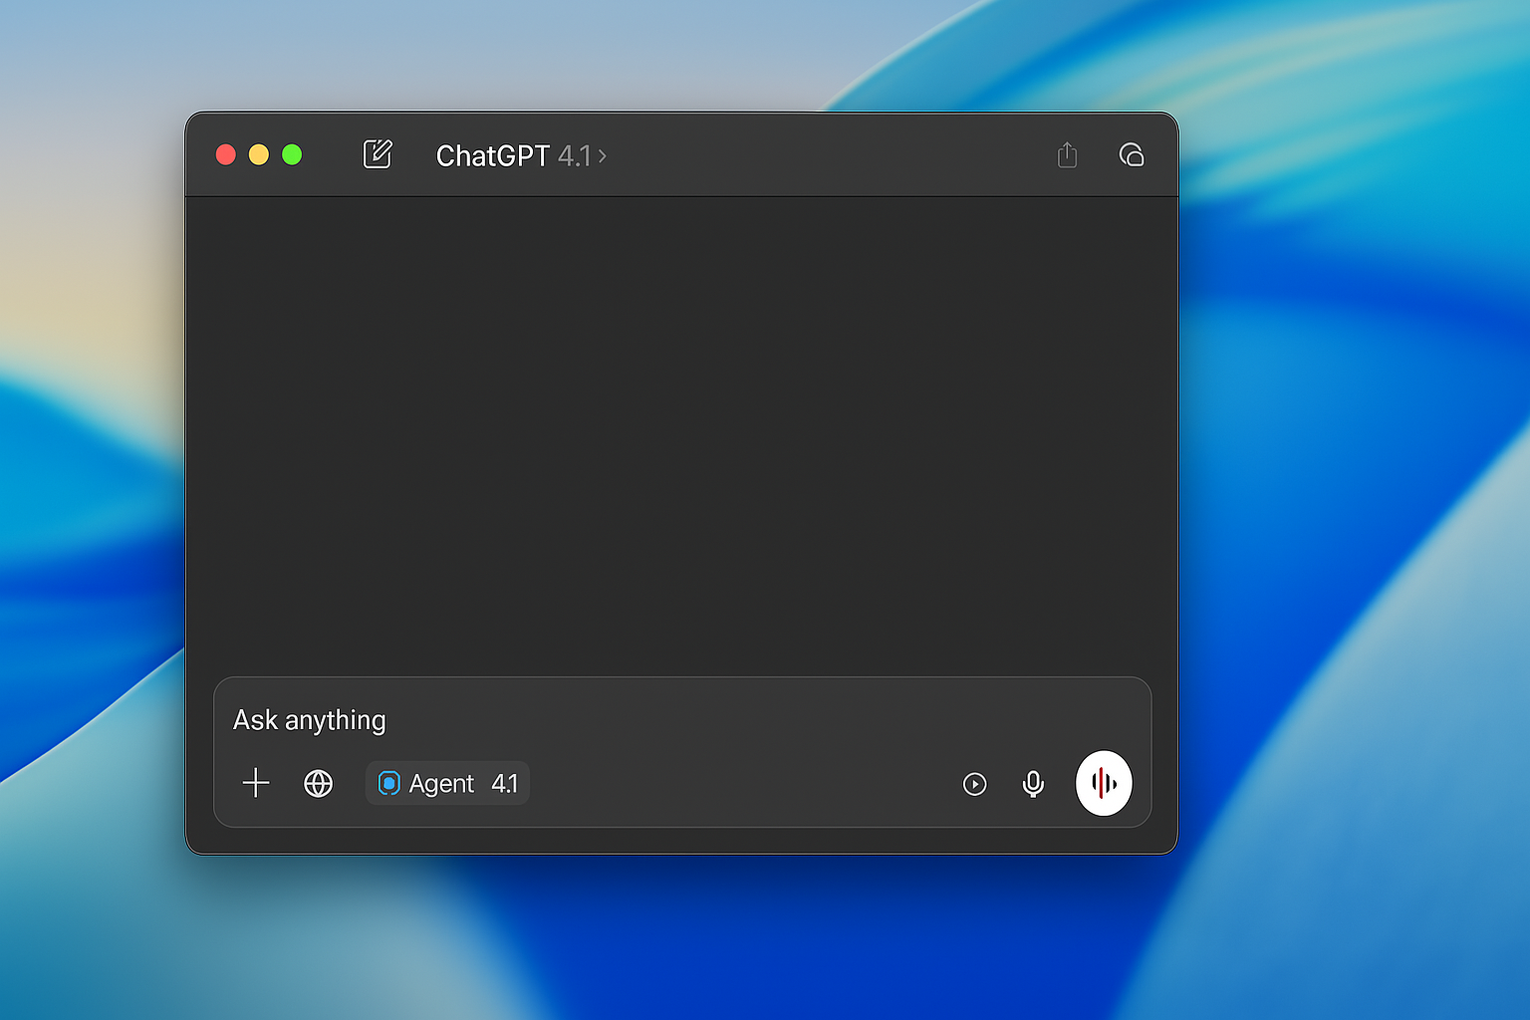Screen dimensions: 1530x1020
Task: Click the Ask anything message field
Action: coord(682,719)
